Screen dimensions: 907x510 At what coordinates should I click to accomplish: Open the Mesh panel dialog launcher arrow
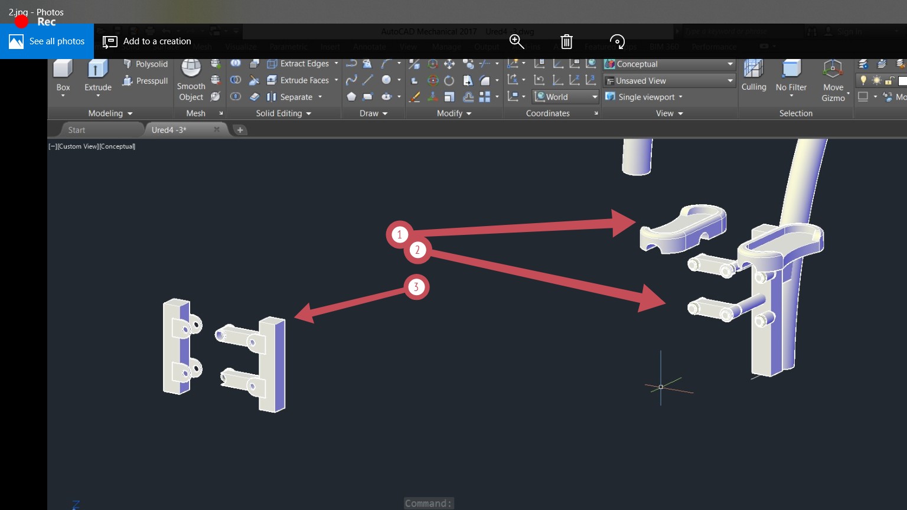[221, 113]
